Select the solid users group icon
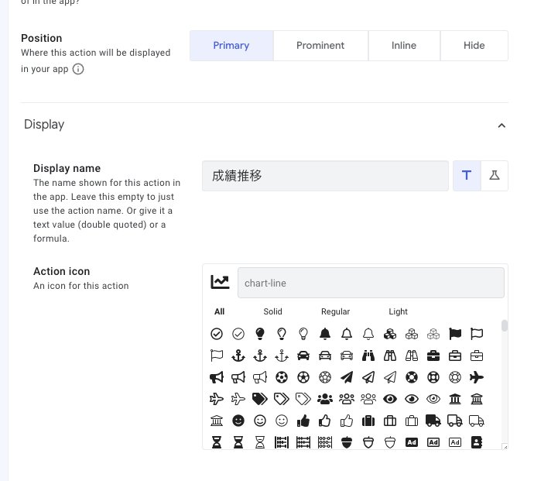The width and height of the screenshot is (534, 481). click(x=325, y=399)
